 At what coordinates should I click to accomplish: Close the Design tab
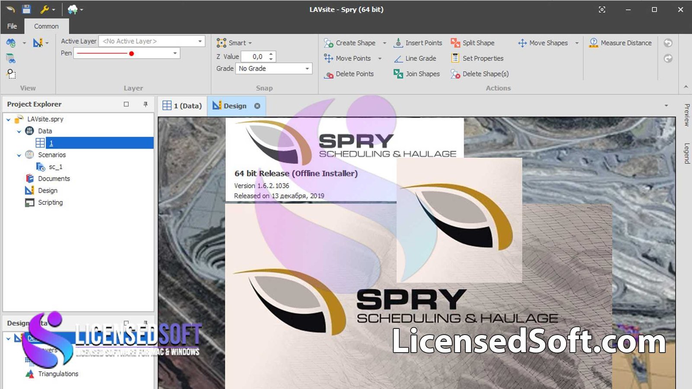pos(257,106)
